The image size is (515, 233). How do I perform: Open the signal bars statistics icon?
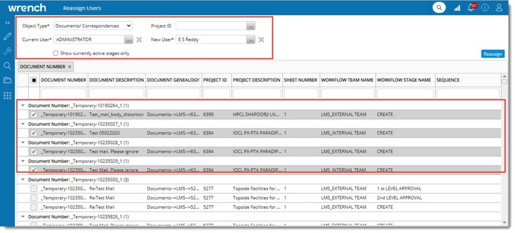[457, 8]
